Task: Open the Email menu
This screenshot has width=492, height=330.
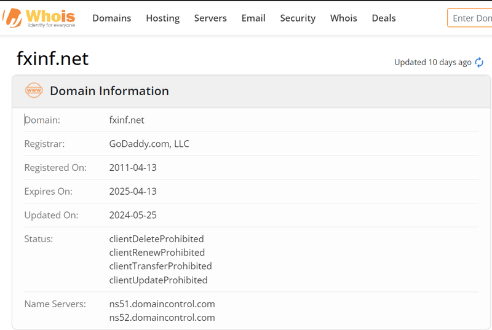Action: tap(253, 18)
